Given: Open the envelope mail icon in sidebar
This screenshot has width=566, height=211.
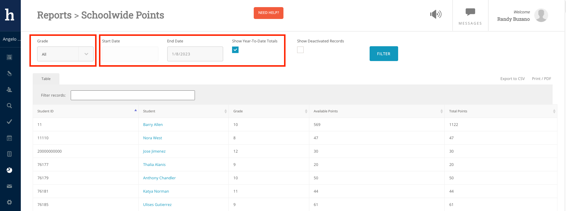Looking at the screenshot, I should (10, 186).
